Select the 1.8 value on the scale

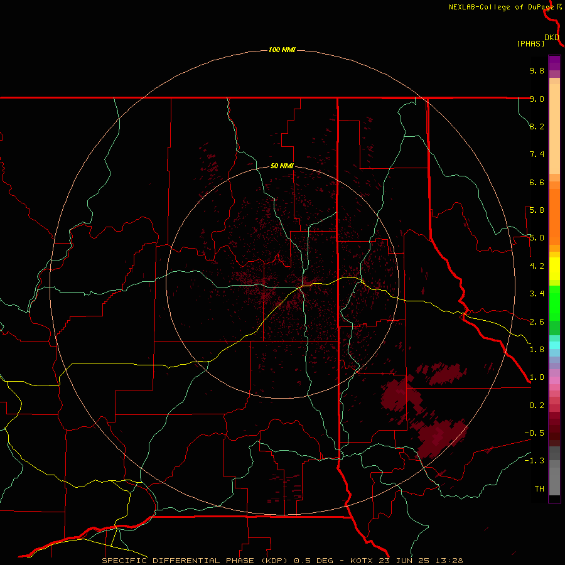click(537, 350)
